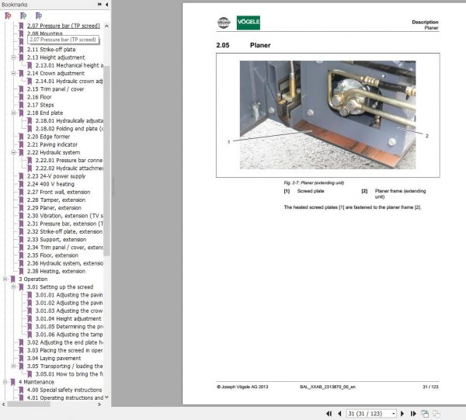Open bookmark 2.30 Vibration, extension

[x=65, y=216]
